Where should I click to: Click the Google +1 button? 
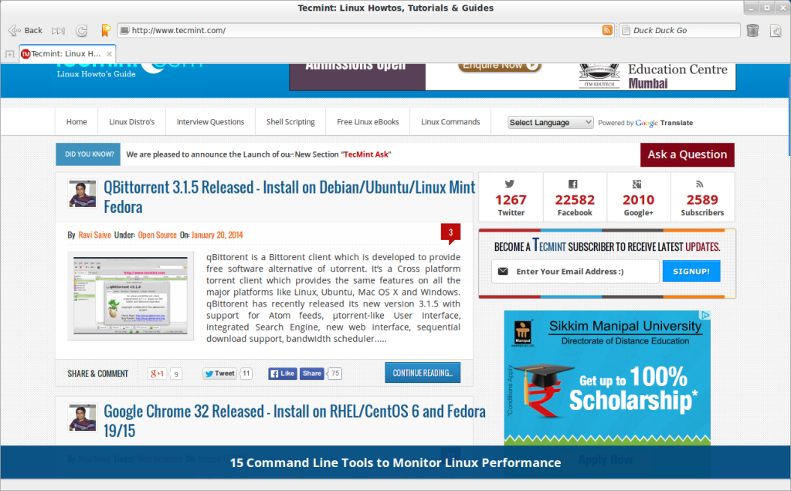pyautogui.click(x=157, y=374)
